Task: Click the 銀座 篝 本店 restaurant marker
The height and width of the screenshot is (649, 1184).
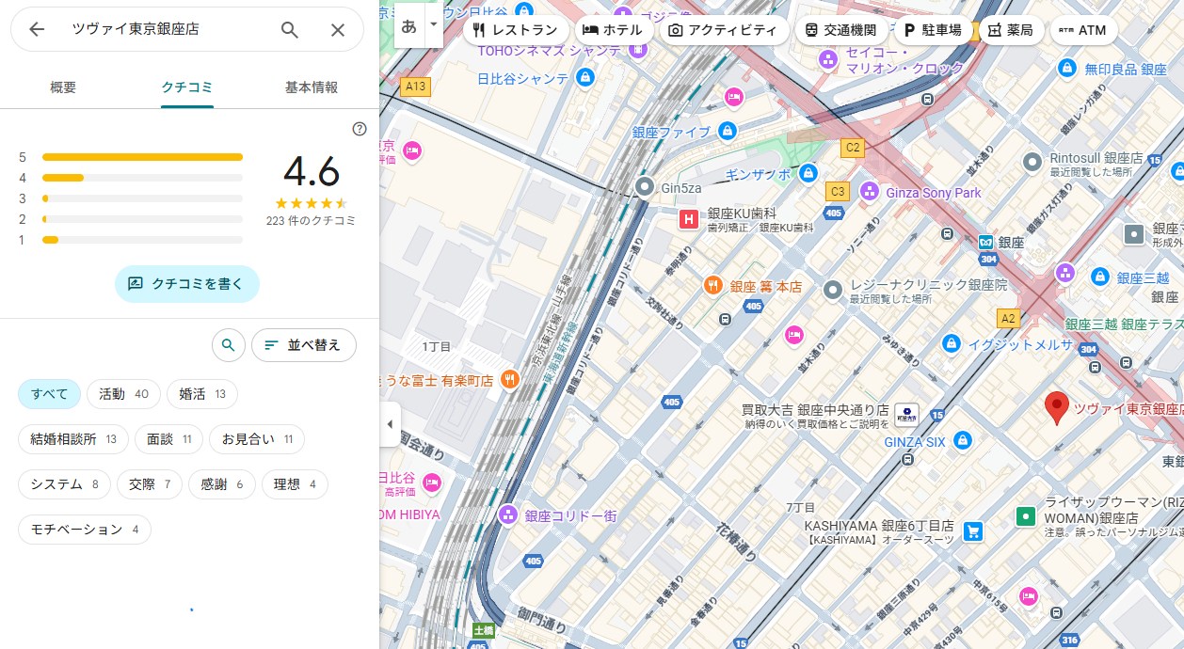Action: coord(713,286)
